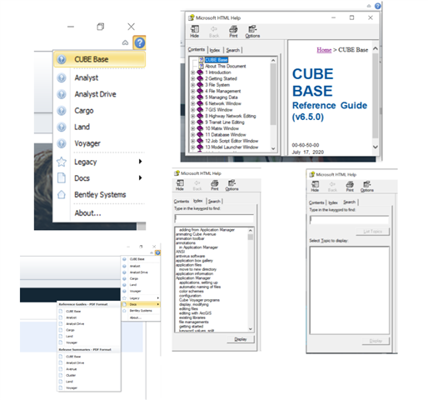Select About This Document tree item
This screenshot has height=400, width=428.
[226, 66]
